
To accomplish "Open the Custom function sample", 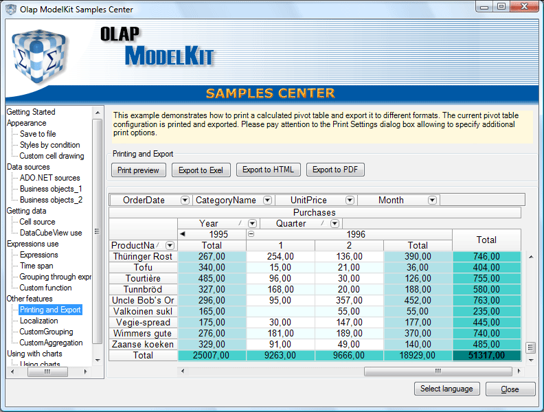I will pos(45,288).
